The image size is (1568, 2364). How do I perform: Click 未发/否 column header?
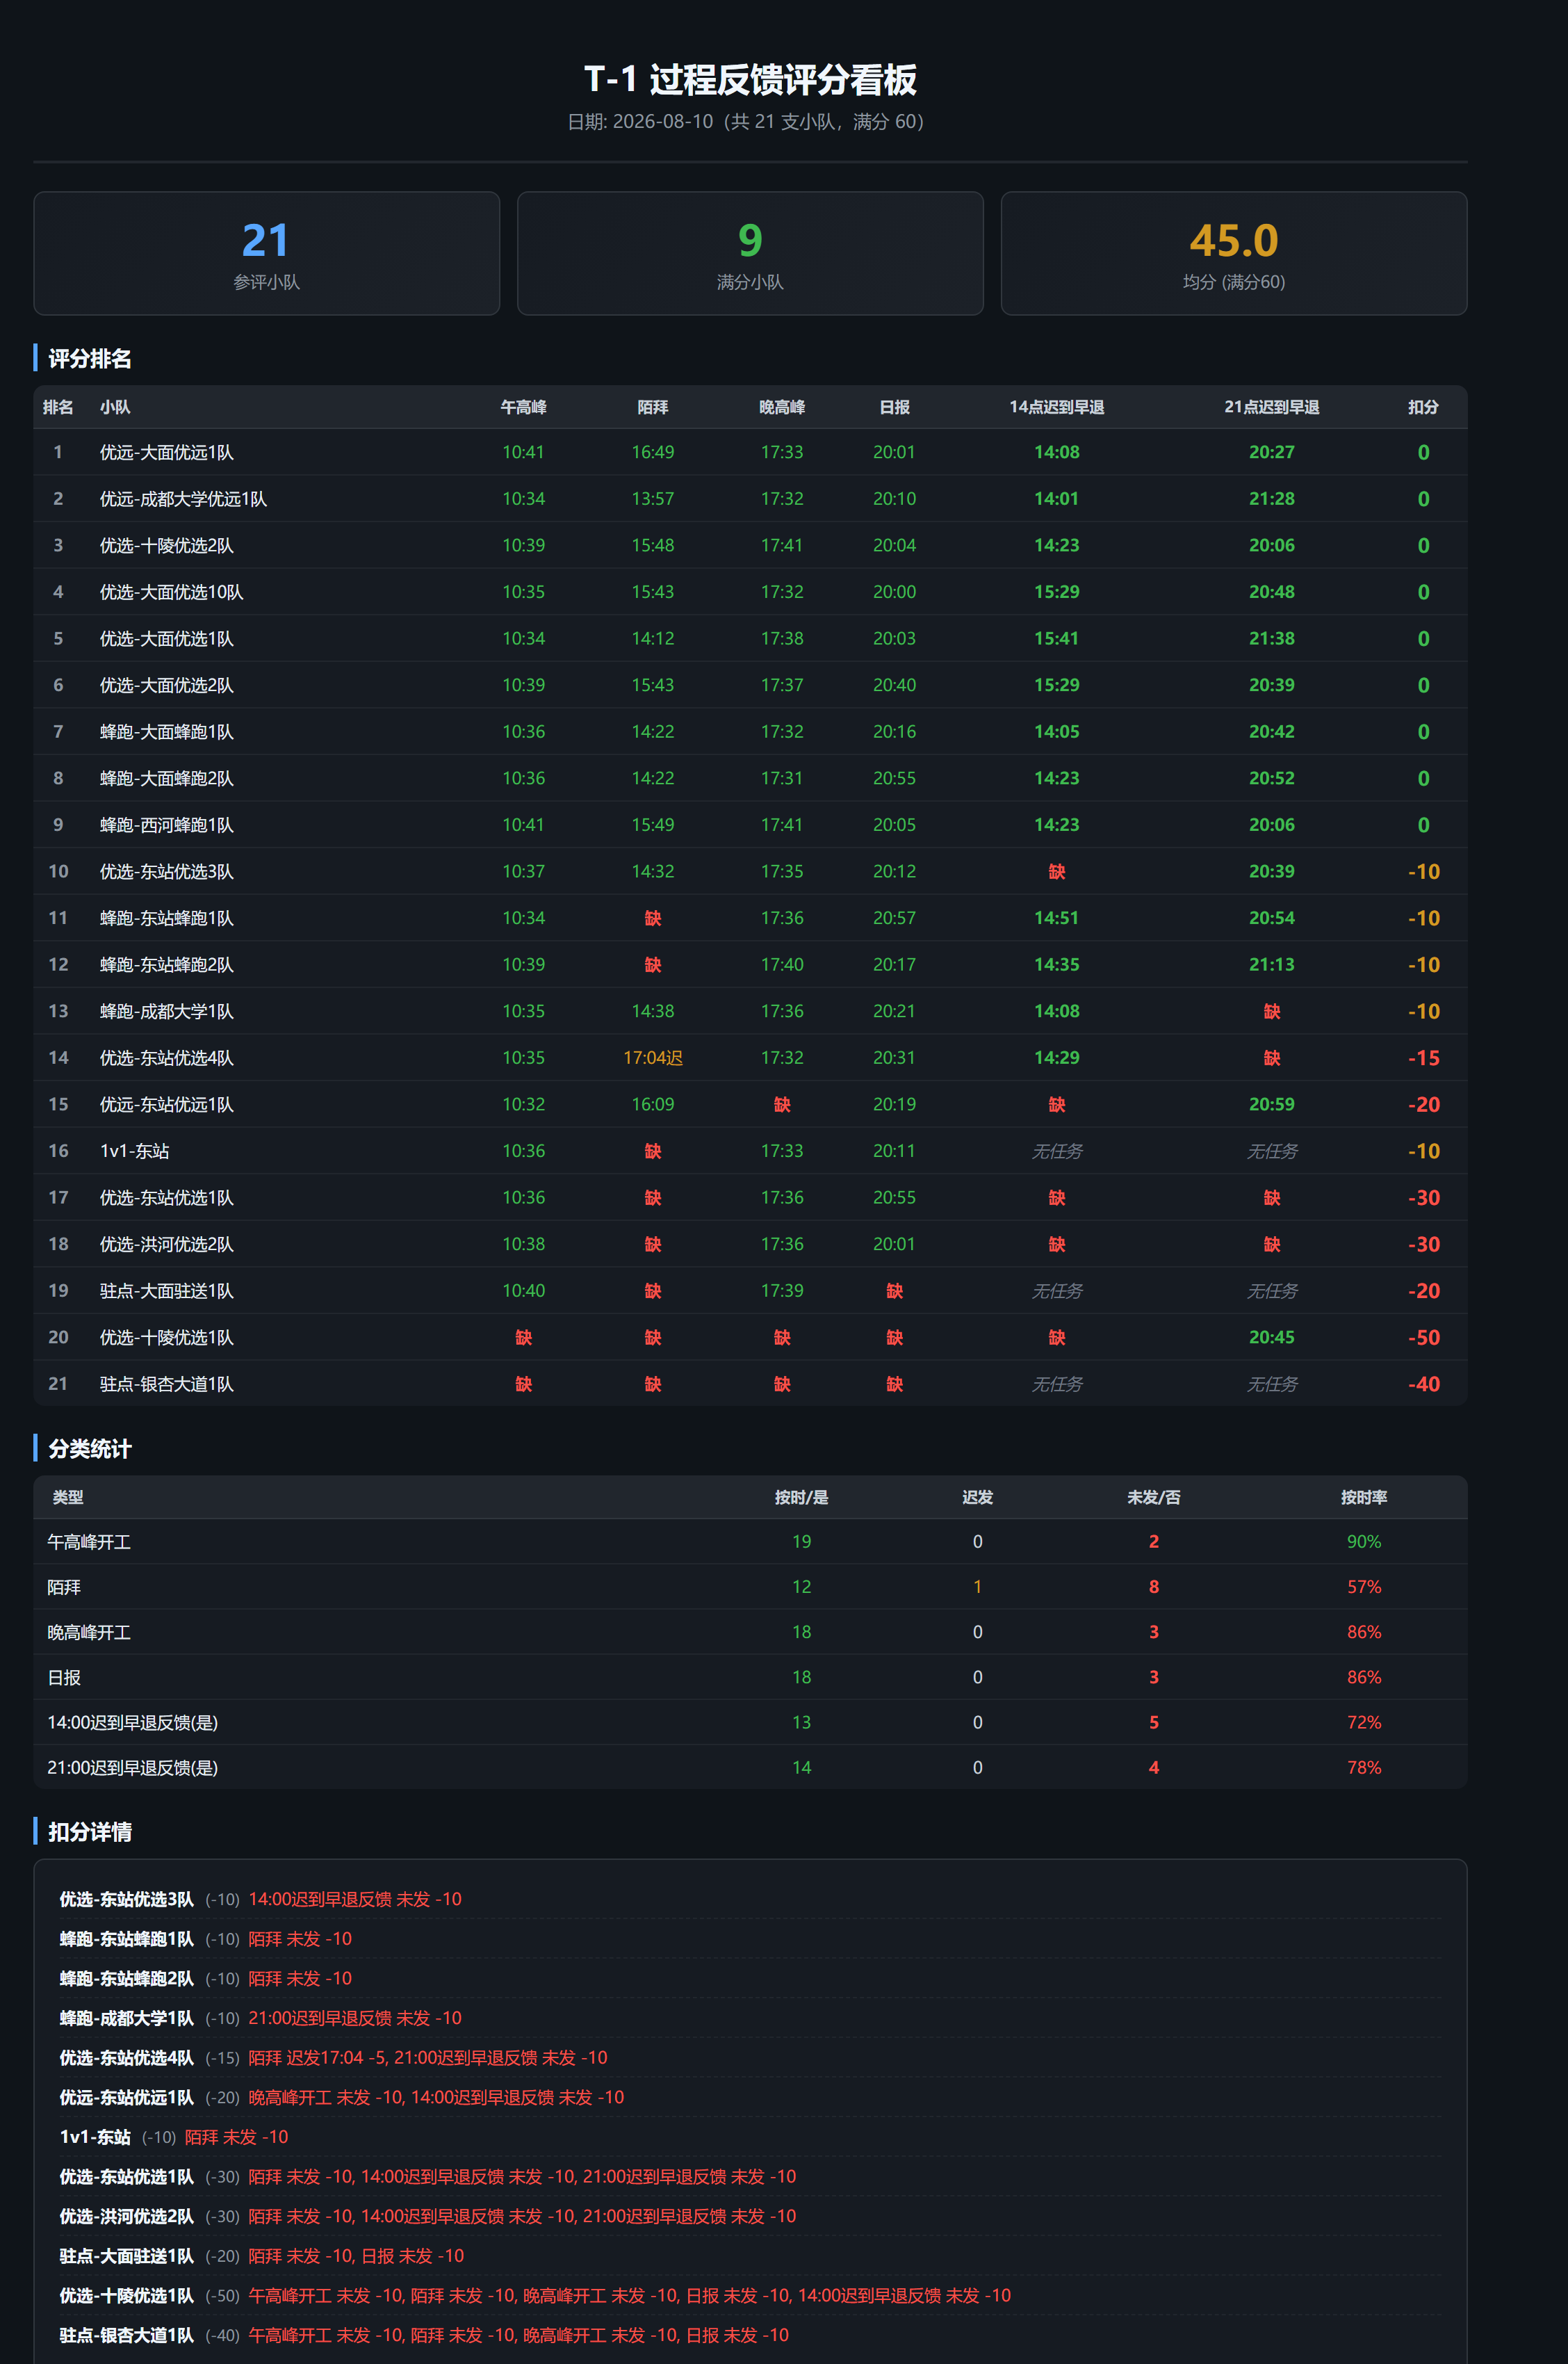point(1154,1498)
